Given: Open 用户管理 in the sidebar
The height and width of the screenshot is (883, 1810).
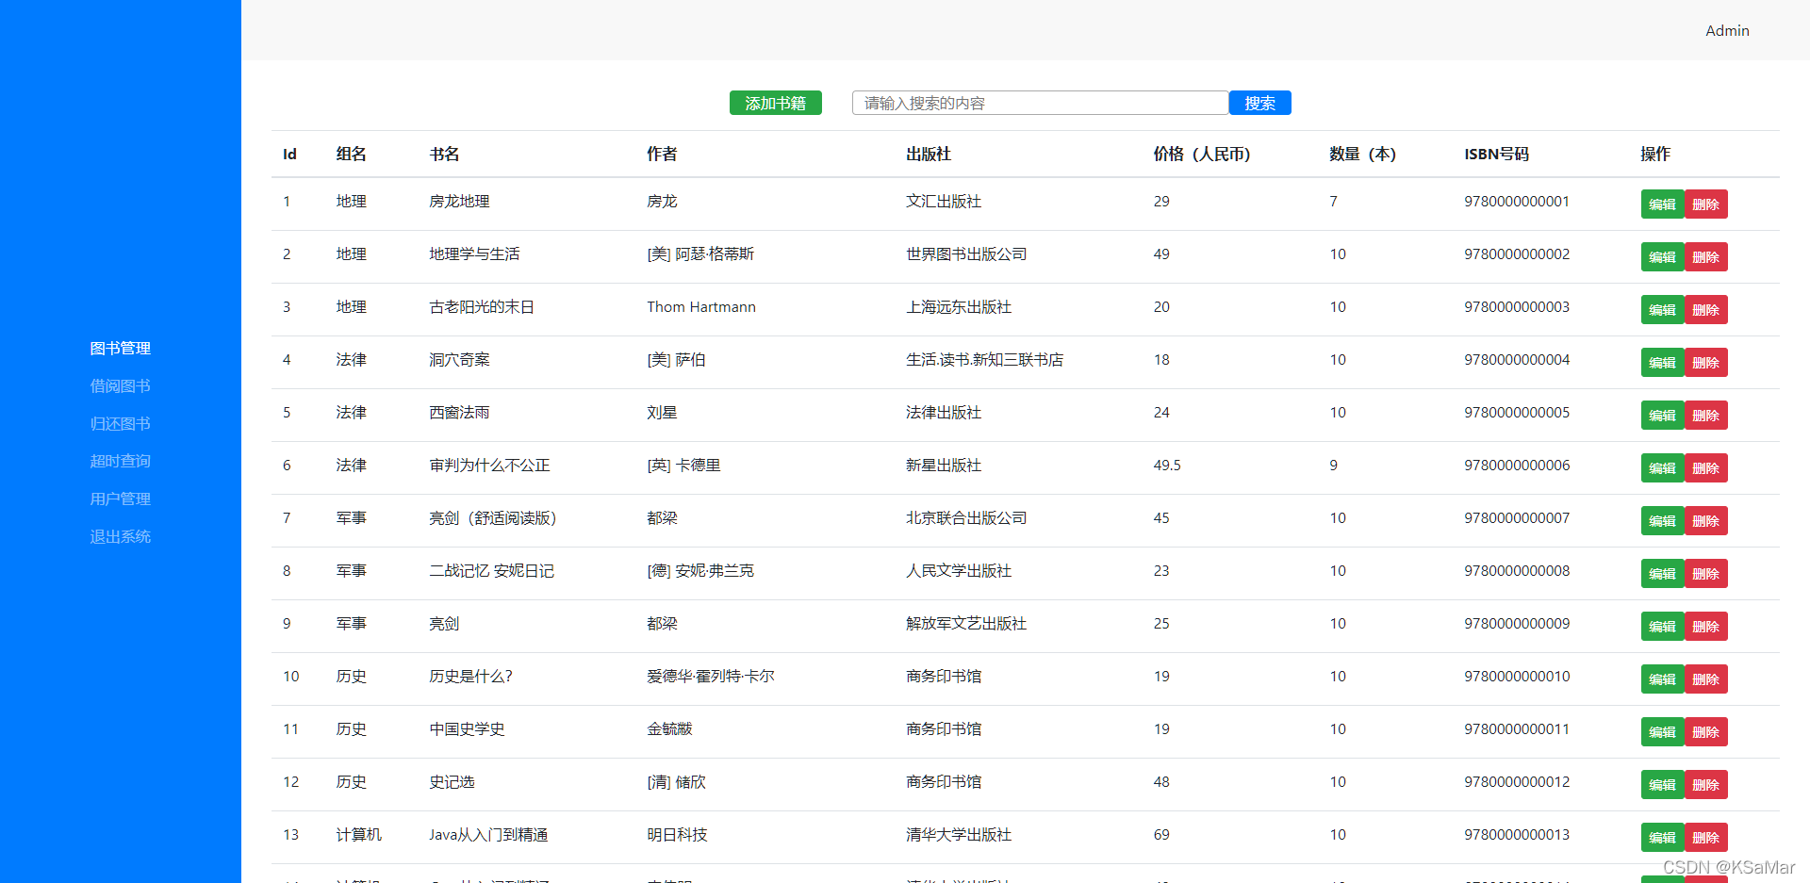Looking at the screenshot, I should pos(121,499).
